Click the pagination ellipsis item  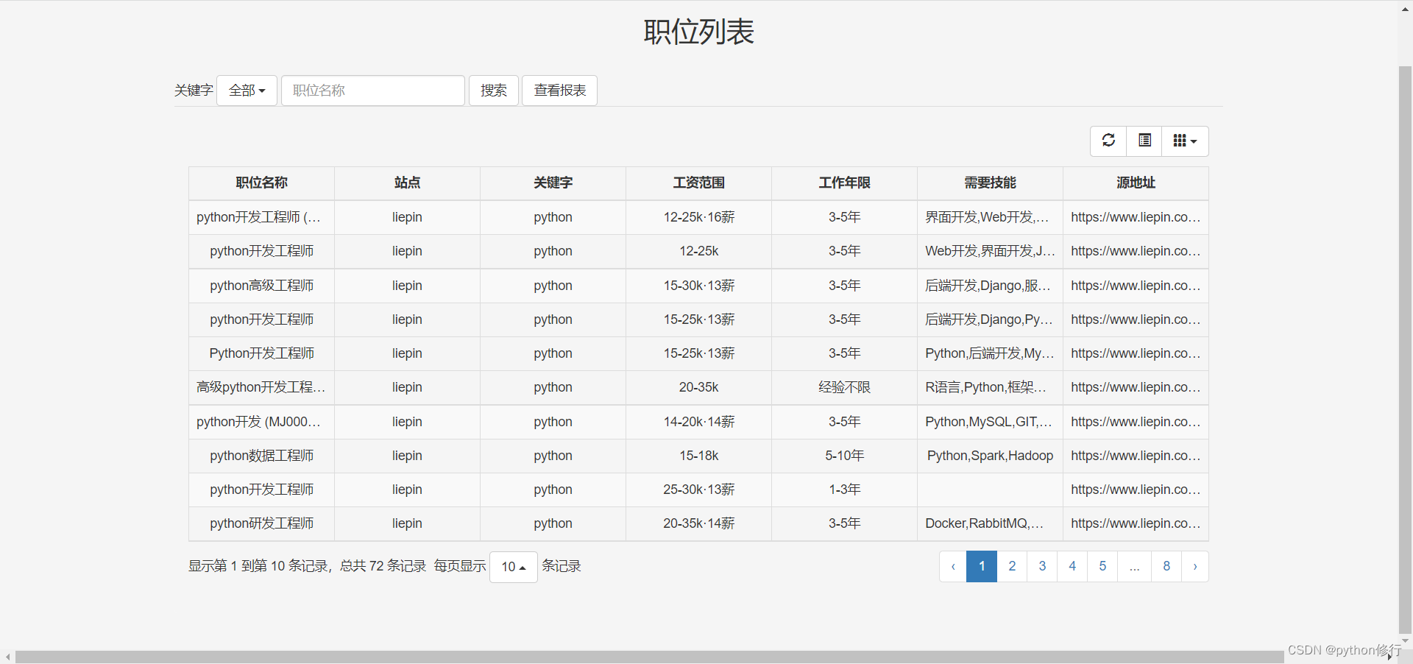click(x=1135, y=566)
